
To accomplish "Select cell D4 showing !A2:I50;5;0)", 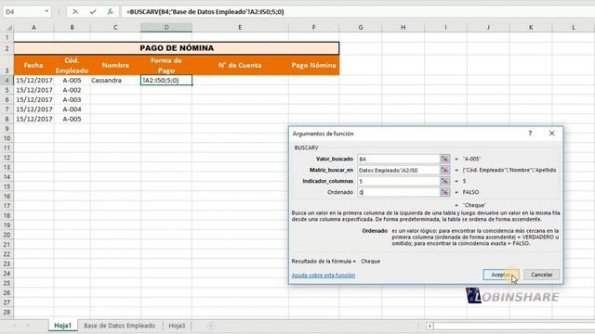I will [x=166, y=81].
